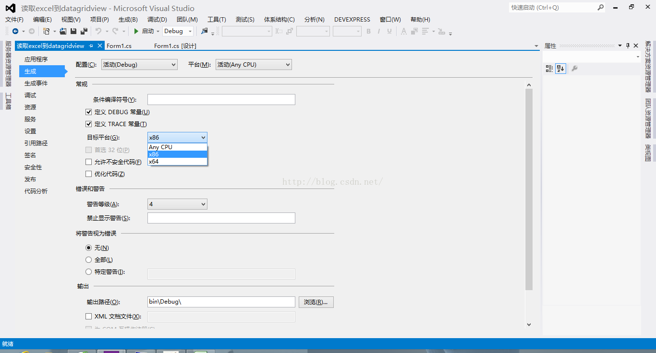Viewport: 656px width, 353px height.
Task: Collapse the 目标平台 x86 combo box
Action: click(x=177, y=137)
